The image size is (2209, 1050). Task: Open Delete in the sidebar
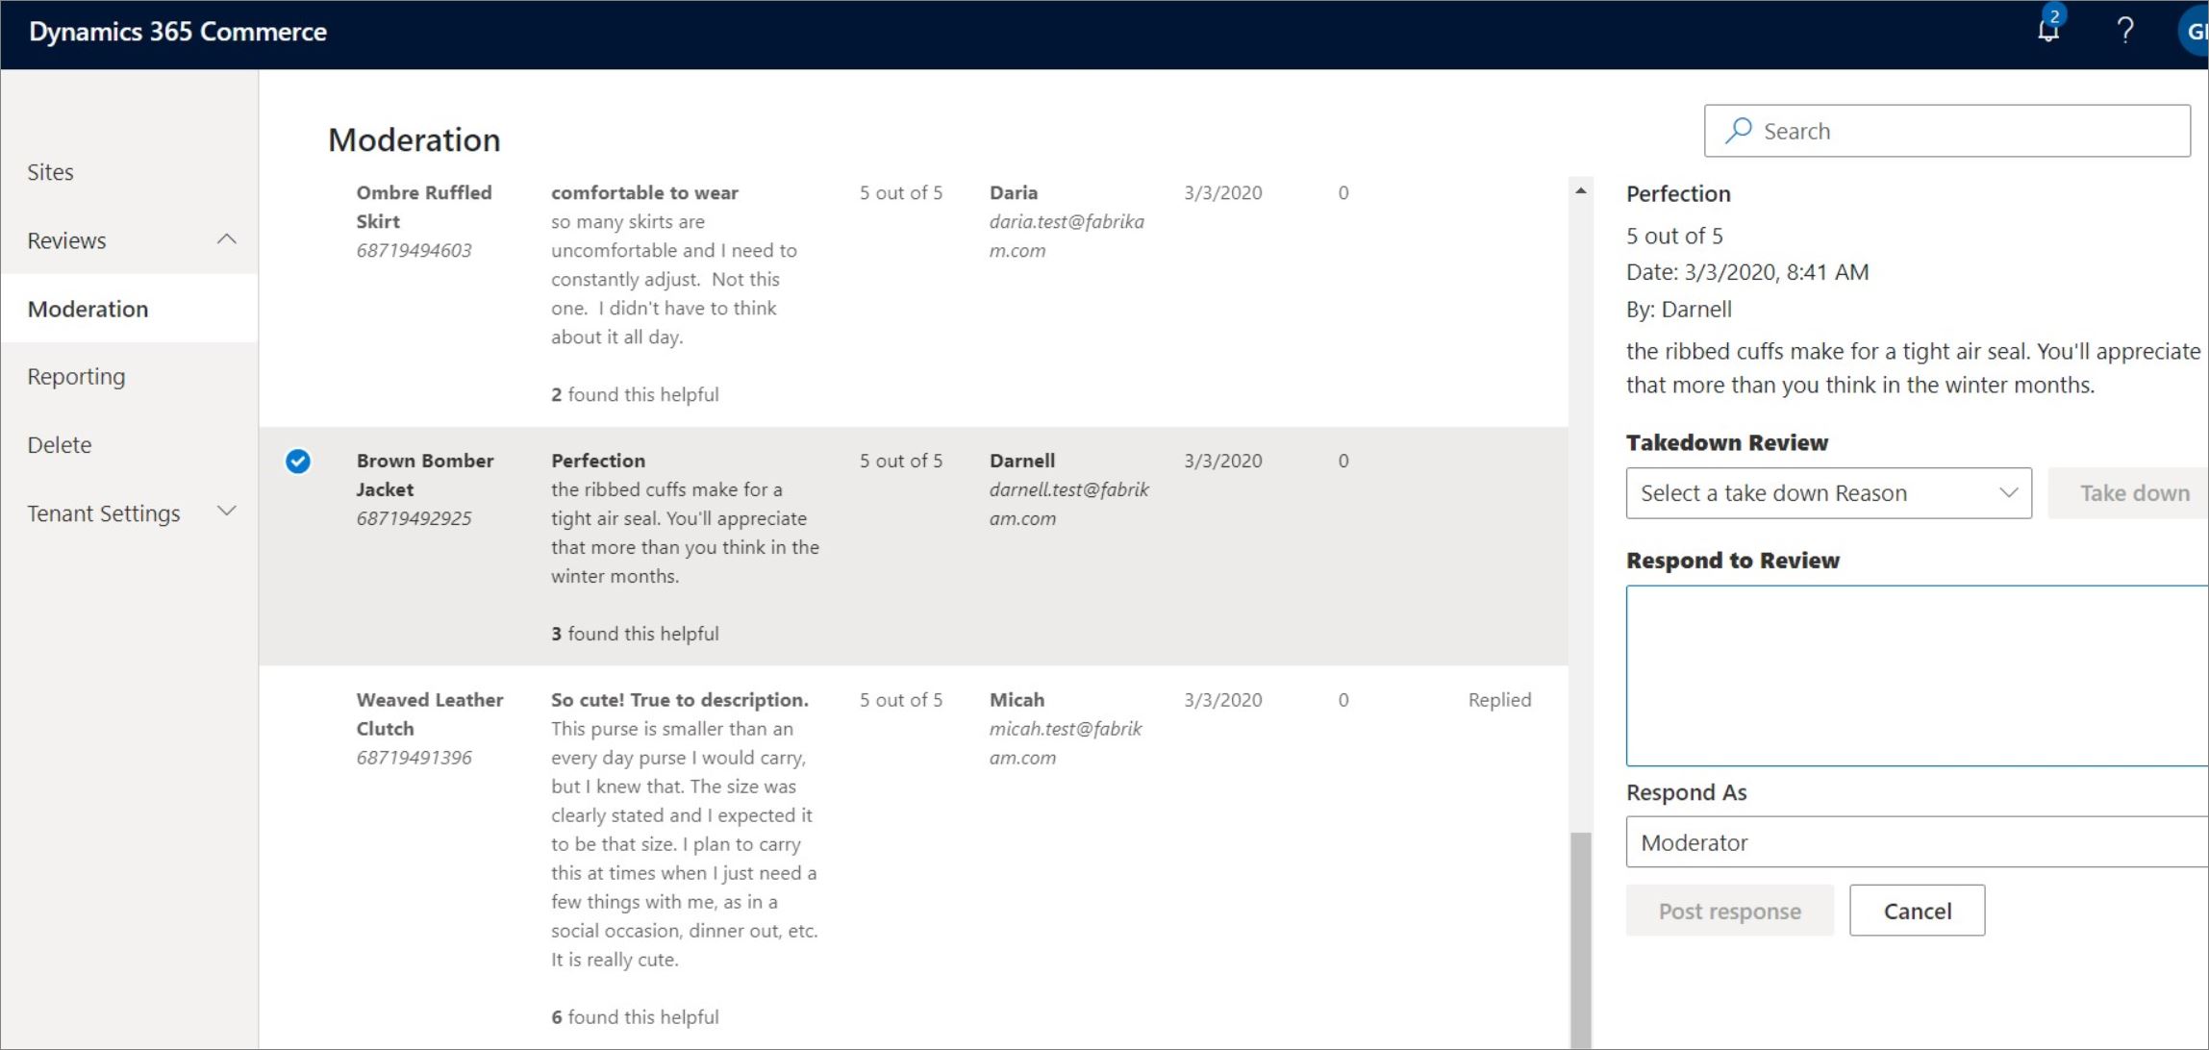pos(60,445)
